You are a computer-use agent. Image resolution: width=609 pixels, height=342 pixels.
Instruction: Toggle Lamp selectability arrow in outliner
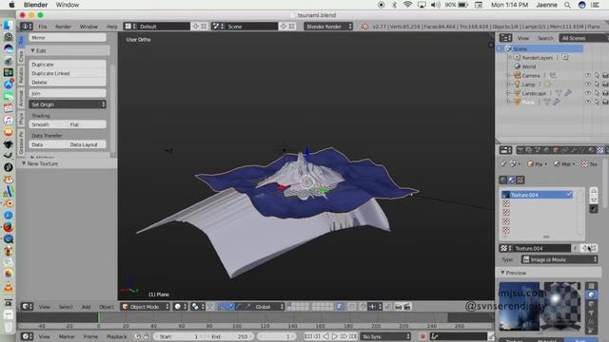click(597, 85)
